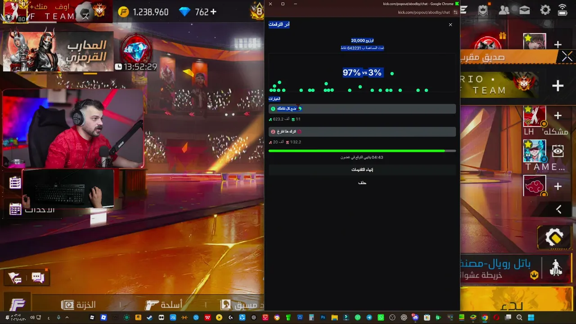Select prediction option 1 in Kick chat
This screenshot has width=576, height=324.
click(x=362, y=109)
